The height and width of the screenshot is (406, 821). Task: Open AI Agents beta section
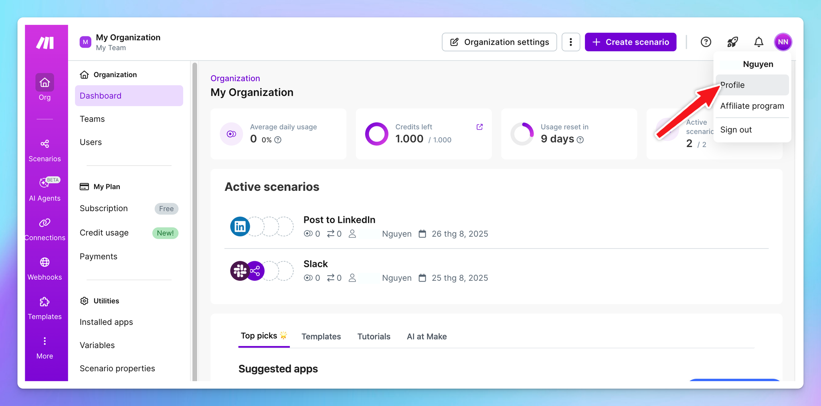pos(44,189)
